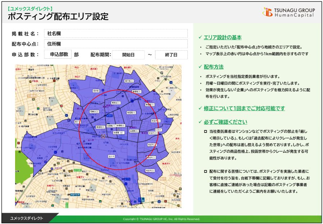
Task: Click the 申込部数 copies count field
Action: (x=59, y=54)
